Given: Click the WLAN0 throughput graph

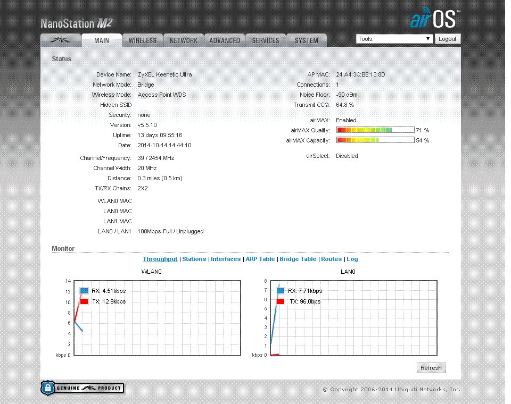Looking at the screenshot, I should coord(158,318).
